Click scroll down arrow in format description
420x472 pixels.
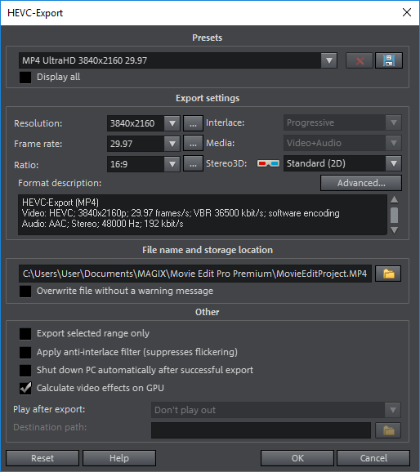(394, 230)
